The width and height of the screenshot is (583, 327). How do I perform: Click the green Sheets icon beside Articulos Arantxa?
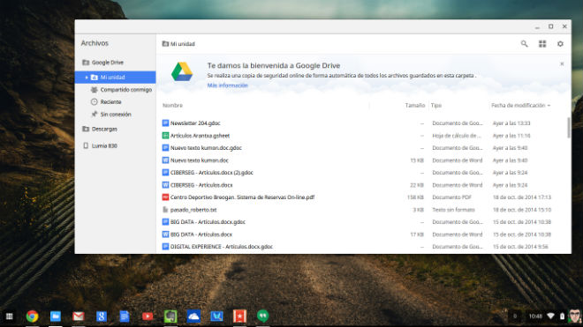click(165, 136)
